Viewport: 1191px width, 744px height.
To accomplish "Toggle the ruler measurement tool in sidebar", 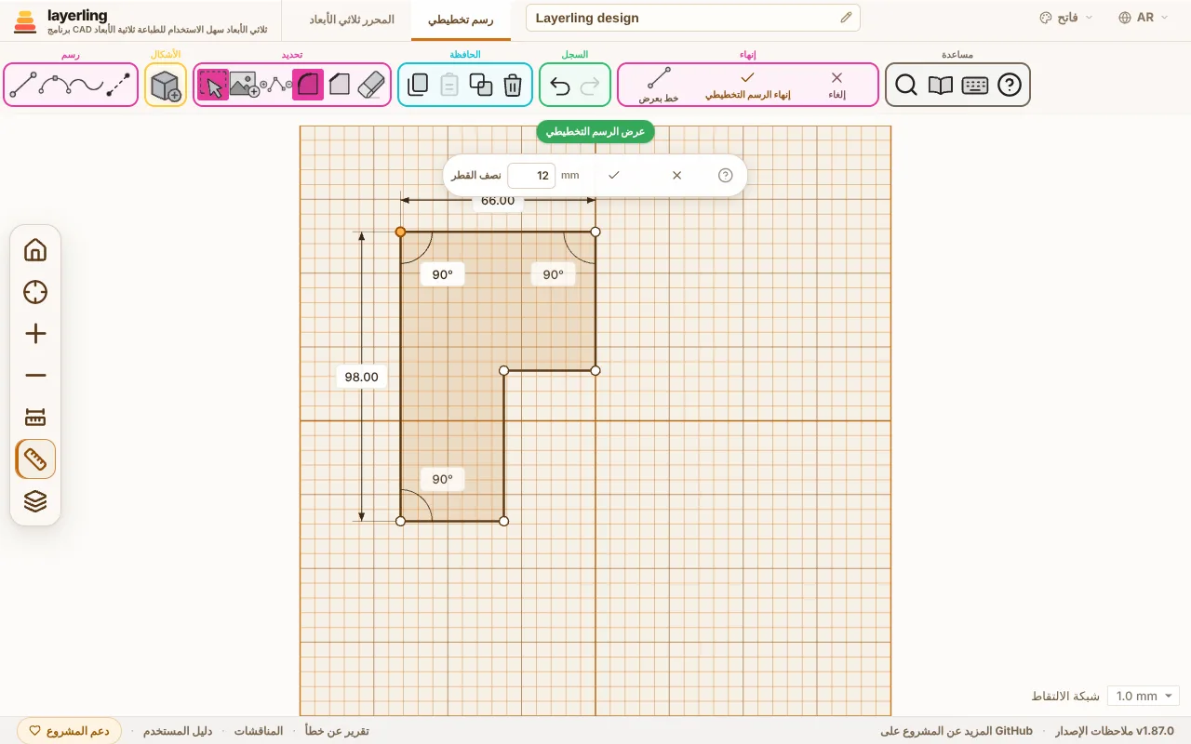I will click(35, 459).
